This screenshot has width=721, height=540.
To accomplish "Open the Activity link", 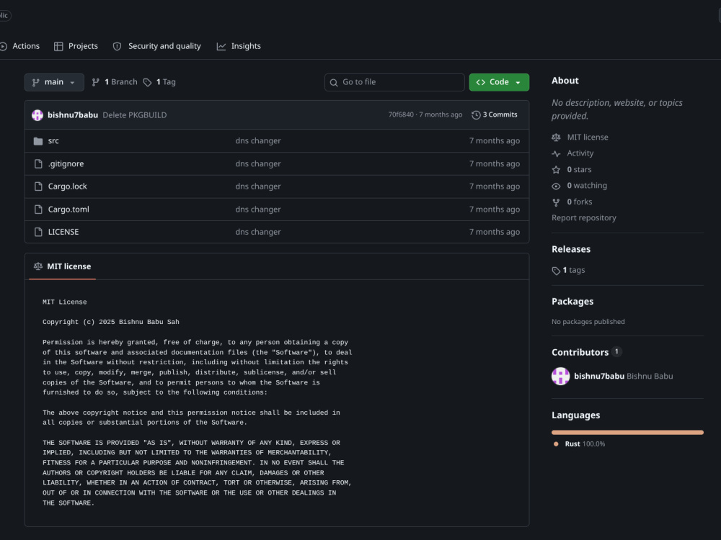I will 580,153.
